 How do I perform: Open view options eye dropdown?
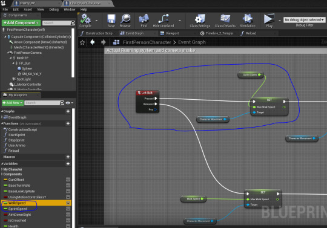69,103
